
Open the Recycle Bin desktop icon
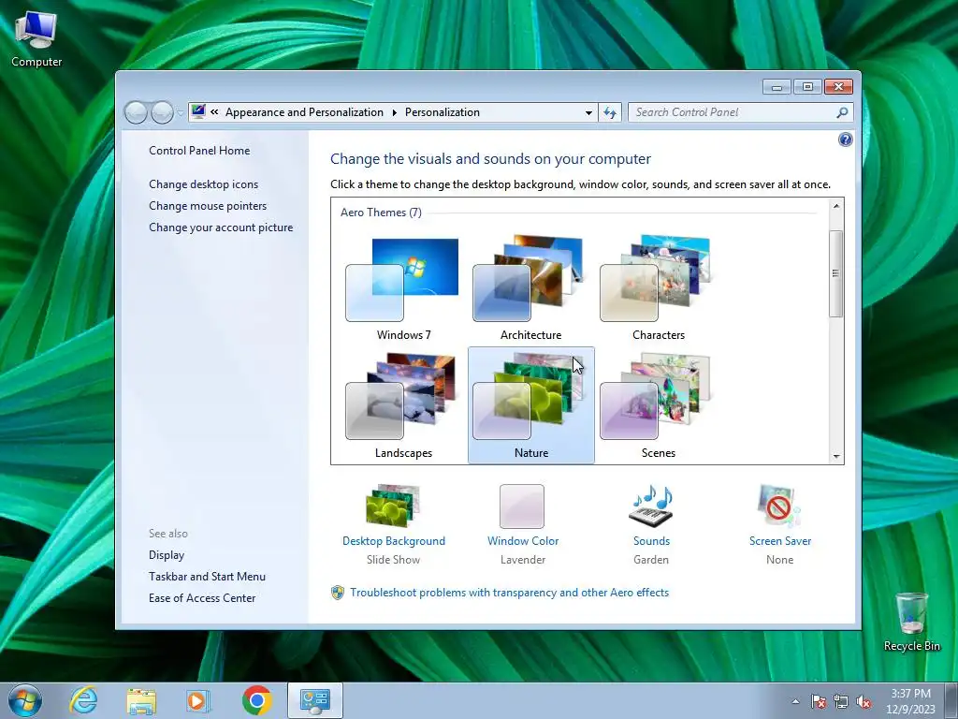pos(911,622)
